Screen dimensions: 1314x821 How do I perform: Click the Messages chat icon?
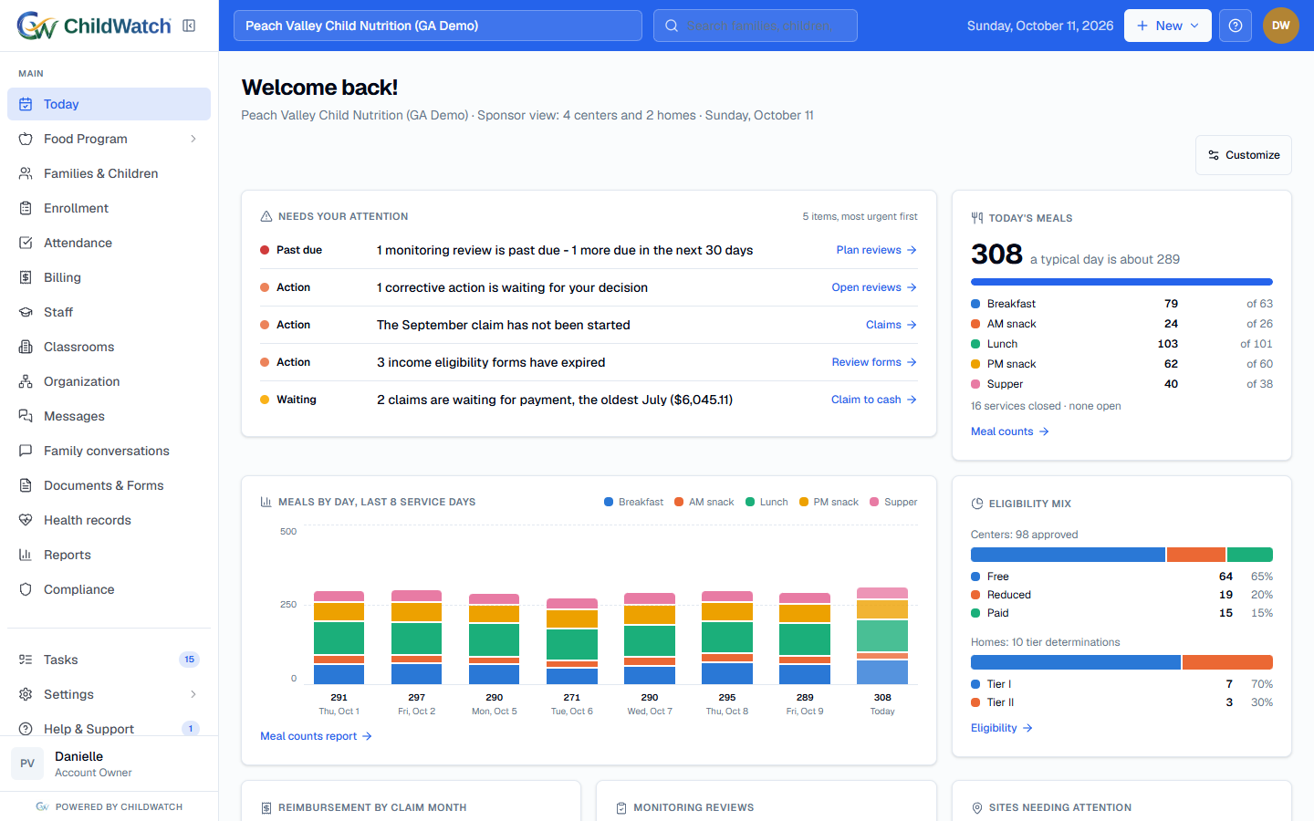[26, 416]
